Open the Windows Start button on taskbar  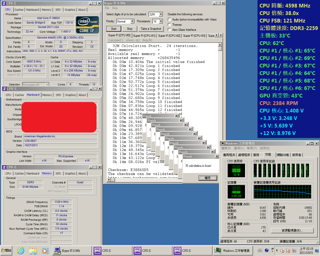tap(6, 250)
